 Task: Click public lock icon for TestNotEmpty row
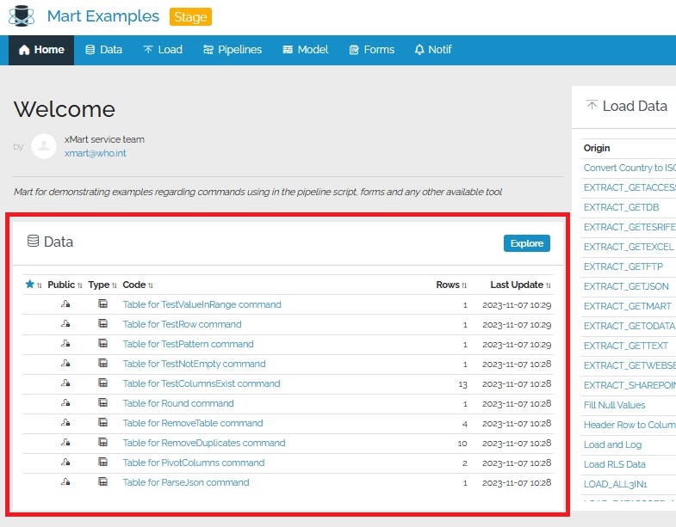pos(65,364)
